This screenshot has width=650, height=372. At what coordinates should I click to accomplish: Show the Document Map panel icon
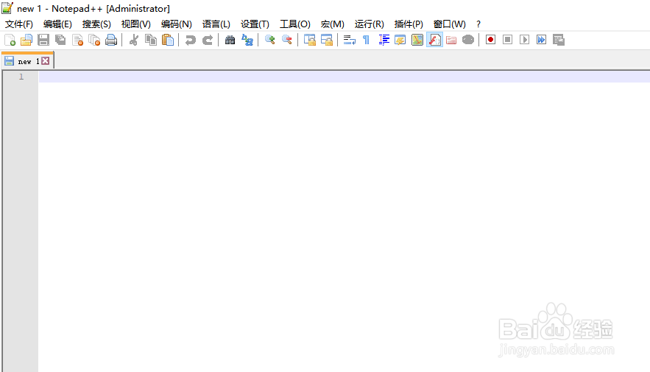point(417,40)
